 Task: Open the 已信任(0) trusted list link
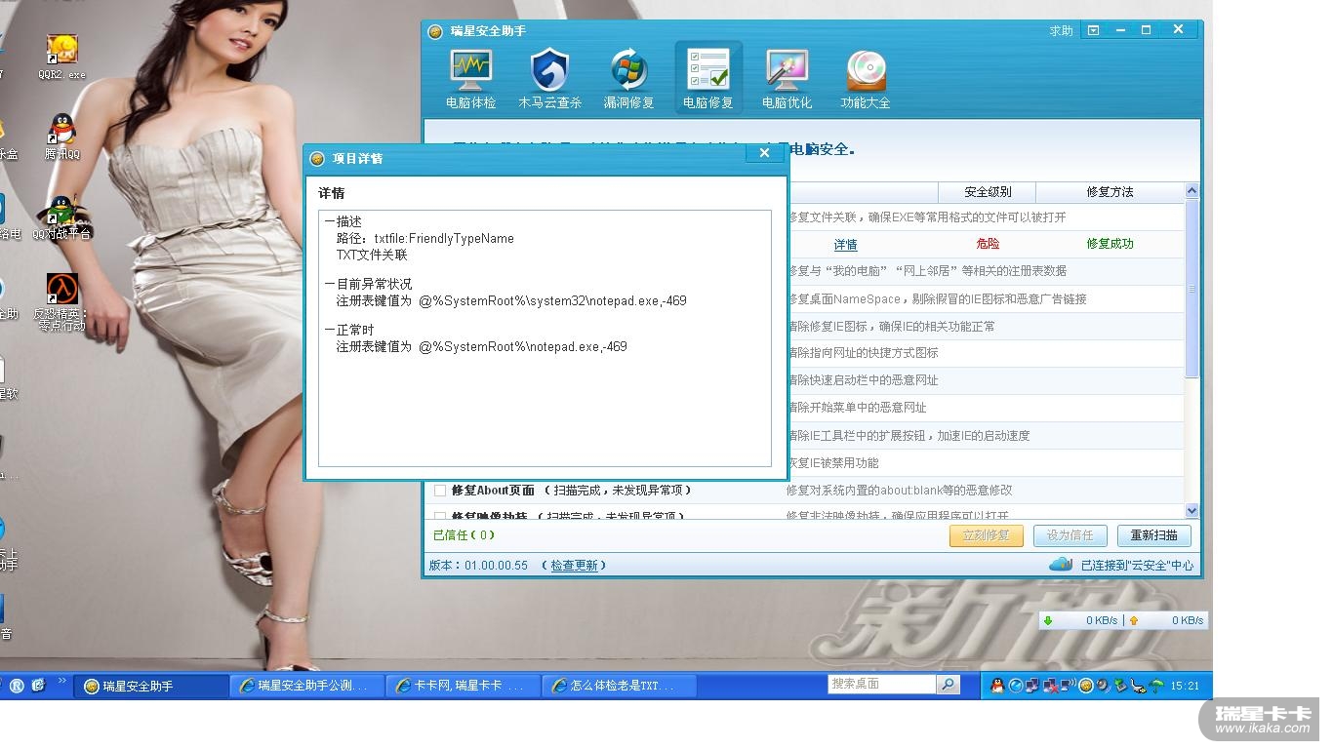[464, 535]
